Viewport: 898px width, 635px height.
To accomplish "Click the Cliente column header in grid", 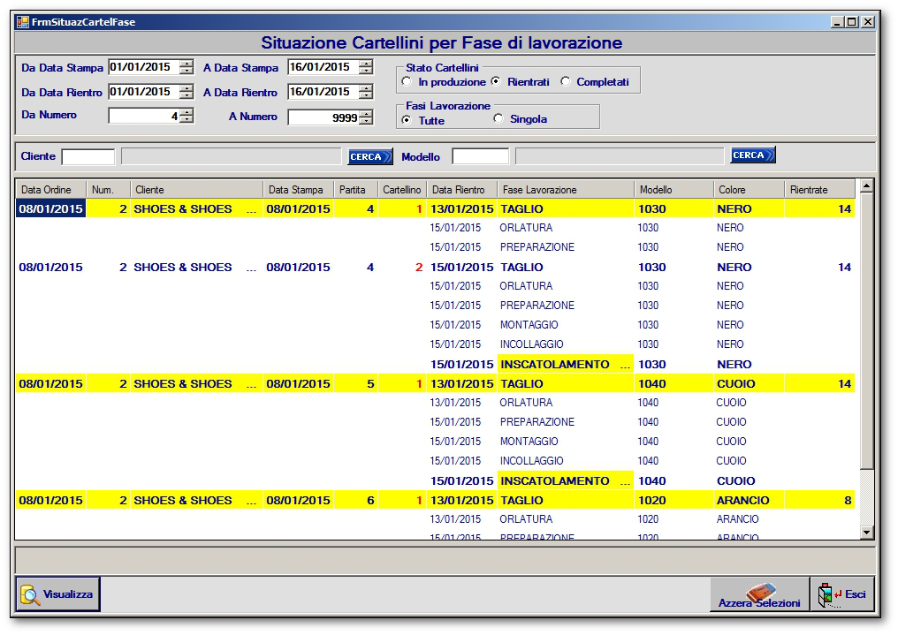I will pos(196,189).
